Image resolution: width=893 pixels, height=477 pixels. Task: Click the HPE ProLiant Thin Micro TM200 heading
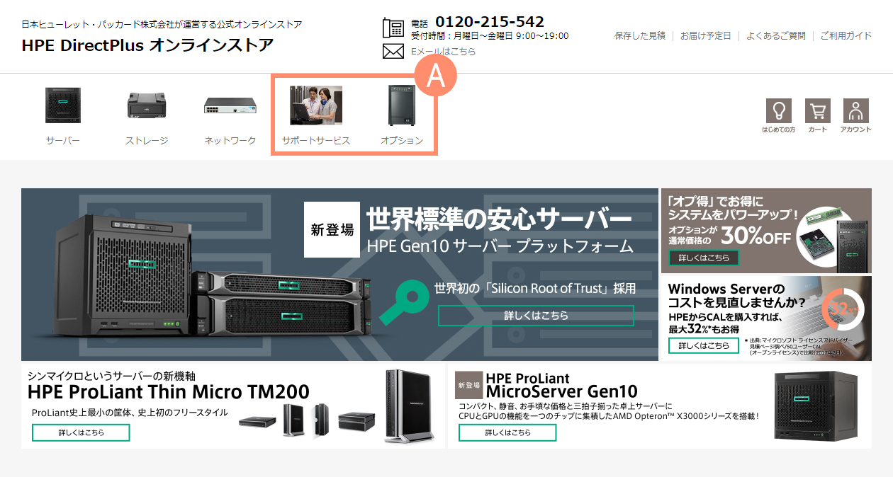click(x=169, y=392)
